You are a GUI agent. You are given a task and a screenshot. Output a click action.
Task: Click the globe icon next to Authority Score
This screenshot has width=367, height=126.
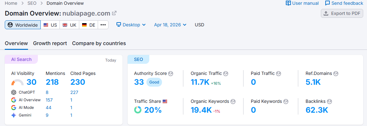[x=171, y=74]
